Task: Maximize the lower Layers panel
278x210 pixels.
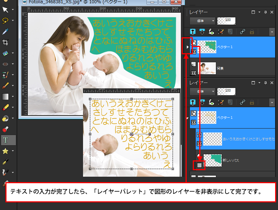Action: [253, 83]
